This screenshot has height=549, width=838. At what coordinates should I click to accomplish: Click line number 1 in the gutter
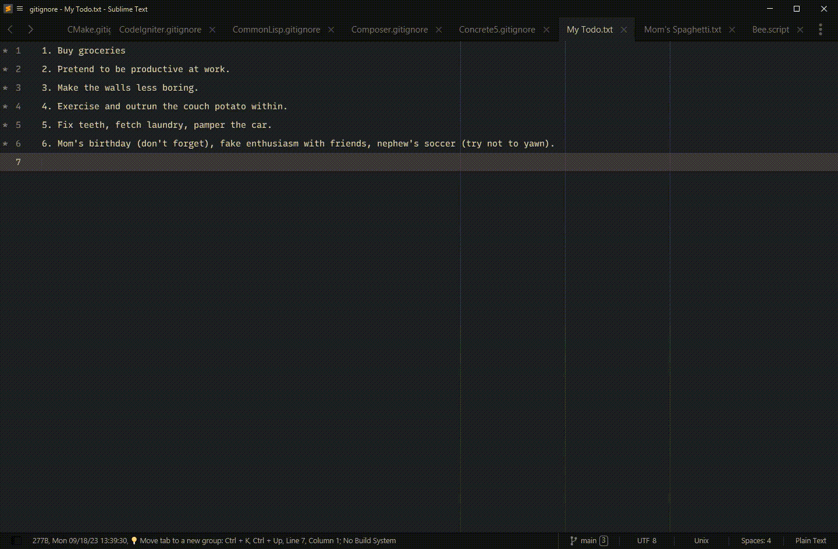tap(18, 51)
